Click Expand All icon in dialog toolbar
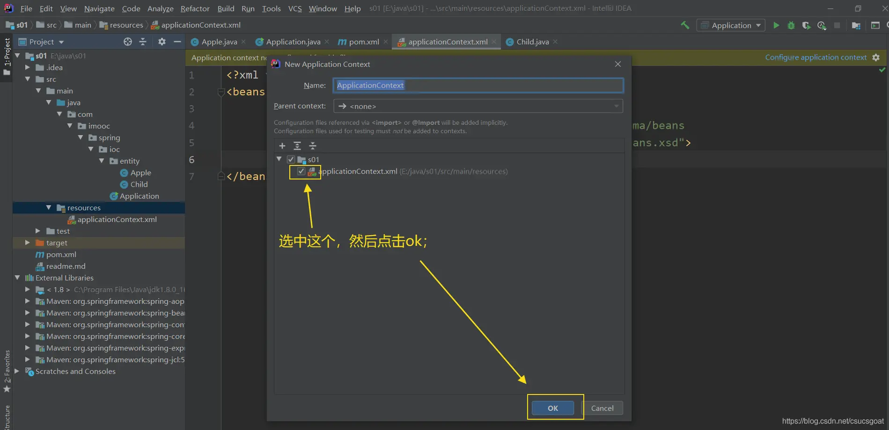 pyautogui.click(x=297, y=146)
